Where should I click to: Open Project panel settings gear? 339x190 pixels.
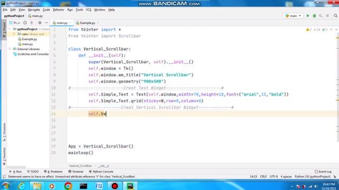point(40,23)
